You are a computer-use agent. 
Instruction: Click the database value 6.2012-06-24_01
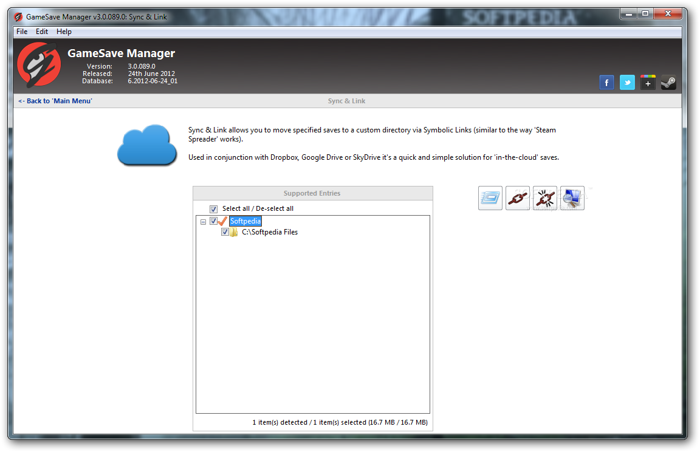pyautogui.click(x=153, y=81)
